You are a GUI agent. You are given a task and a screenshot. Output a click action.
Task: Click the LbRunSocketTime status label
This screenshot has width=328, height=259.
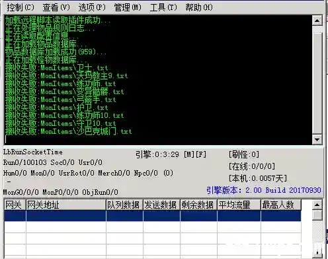33,152
